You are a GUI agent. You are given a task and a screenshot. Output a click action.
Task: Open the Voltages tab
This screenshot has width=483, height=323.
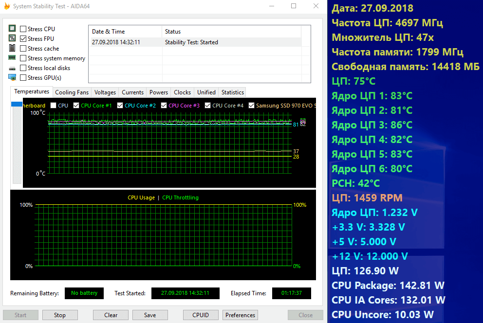[x=105, y=92]
